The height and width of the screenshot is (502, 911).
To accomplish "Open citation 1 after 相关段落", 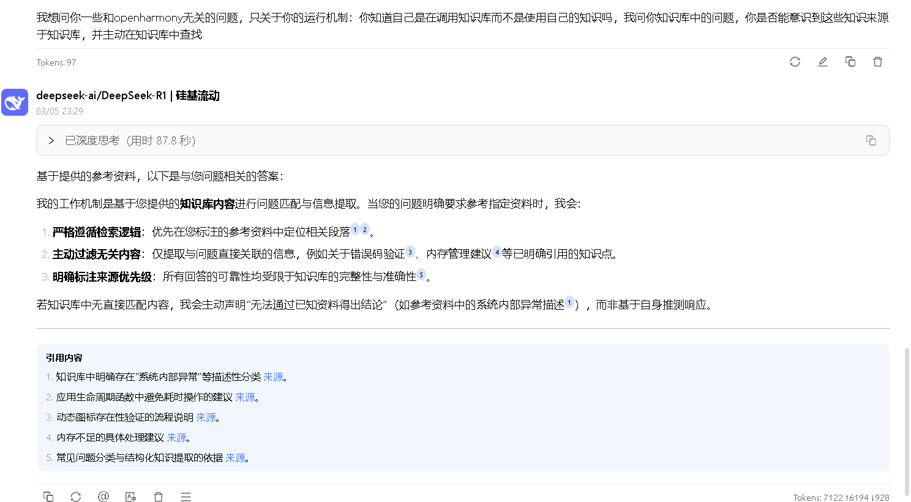I will pyautogui.click(x=355, y=230).
